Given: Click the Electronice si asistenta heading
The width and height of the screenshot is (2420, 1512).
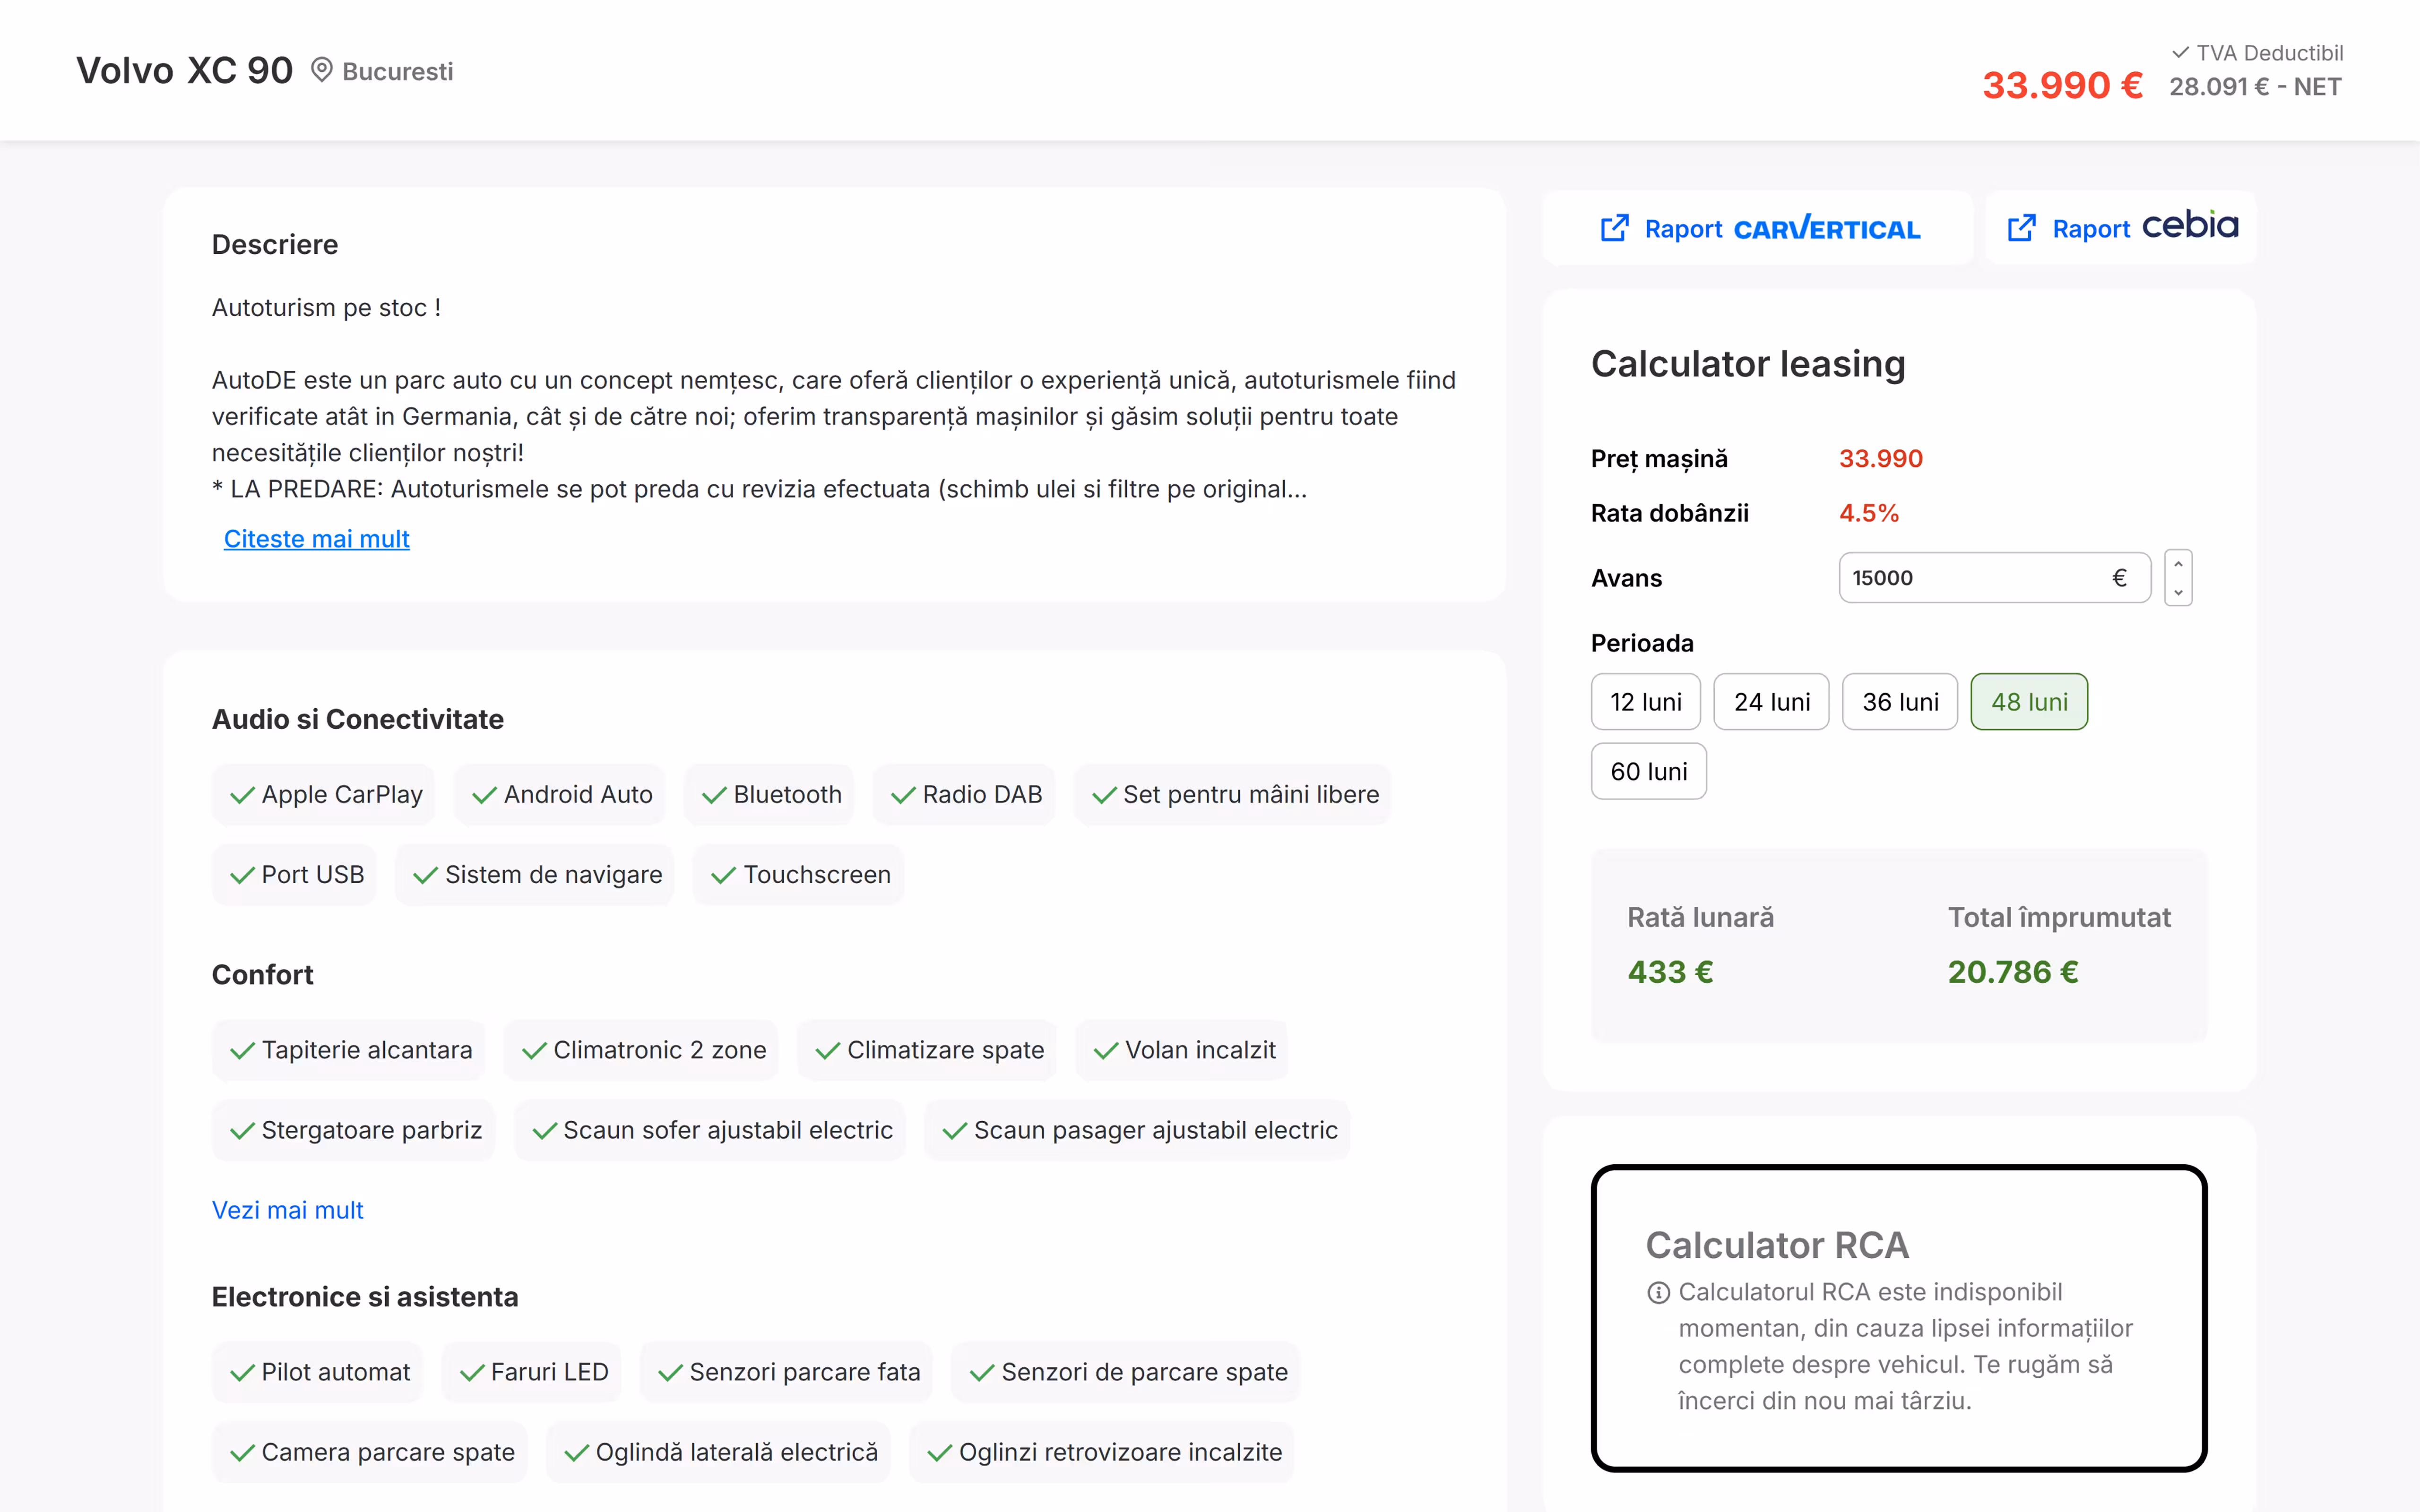Looking at the screenshot, I should point(365,1297).
